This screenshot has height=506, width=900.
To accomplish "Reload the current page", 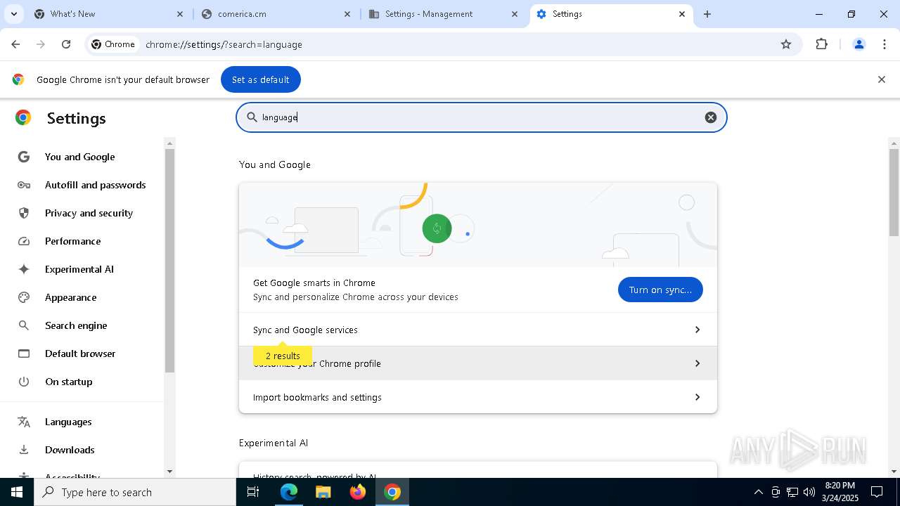I will point(66,44).
